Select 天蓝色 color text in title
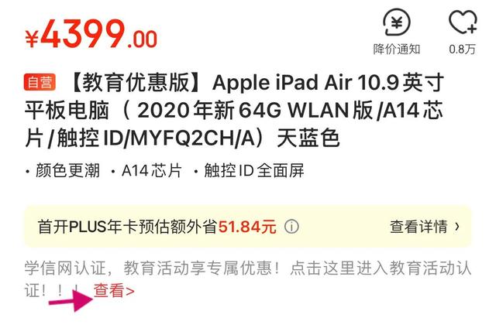 coord(308,138)
